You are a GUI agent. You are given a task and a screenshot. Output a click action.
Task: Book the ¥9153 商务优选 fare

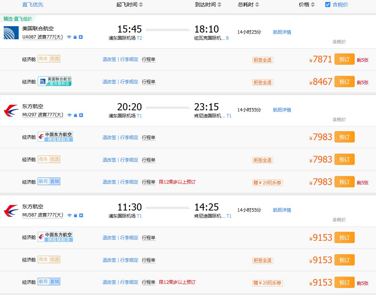click(344, 260)
